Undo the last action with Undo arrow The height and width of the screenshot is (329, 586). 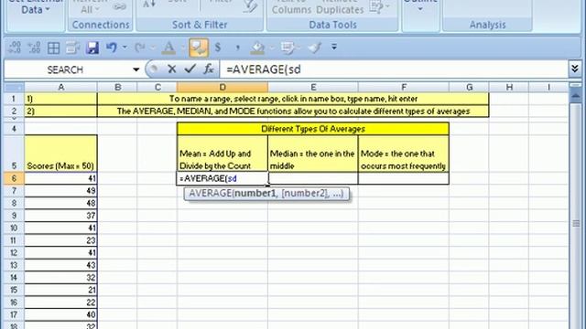pos(112,48)
